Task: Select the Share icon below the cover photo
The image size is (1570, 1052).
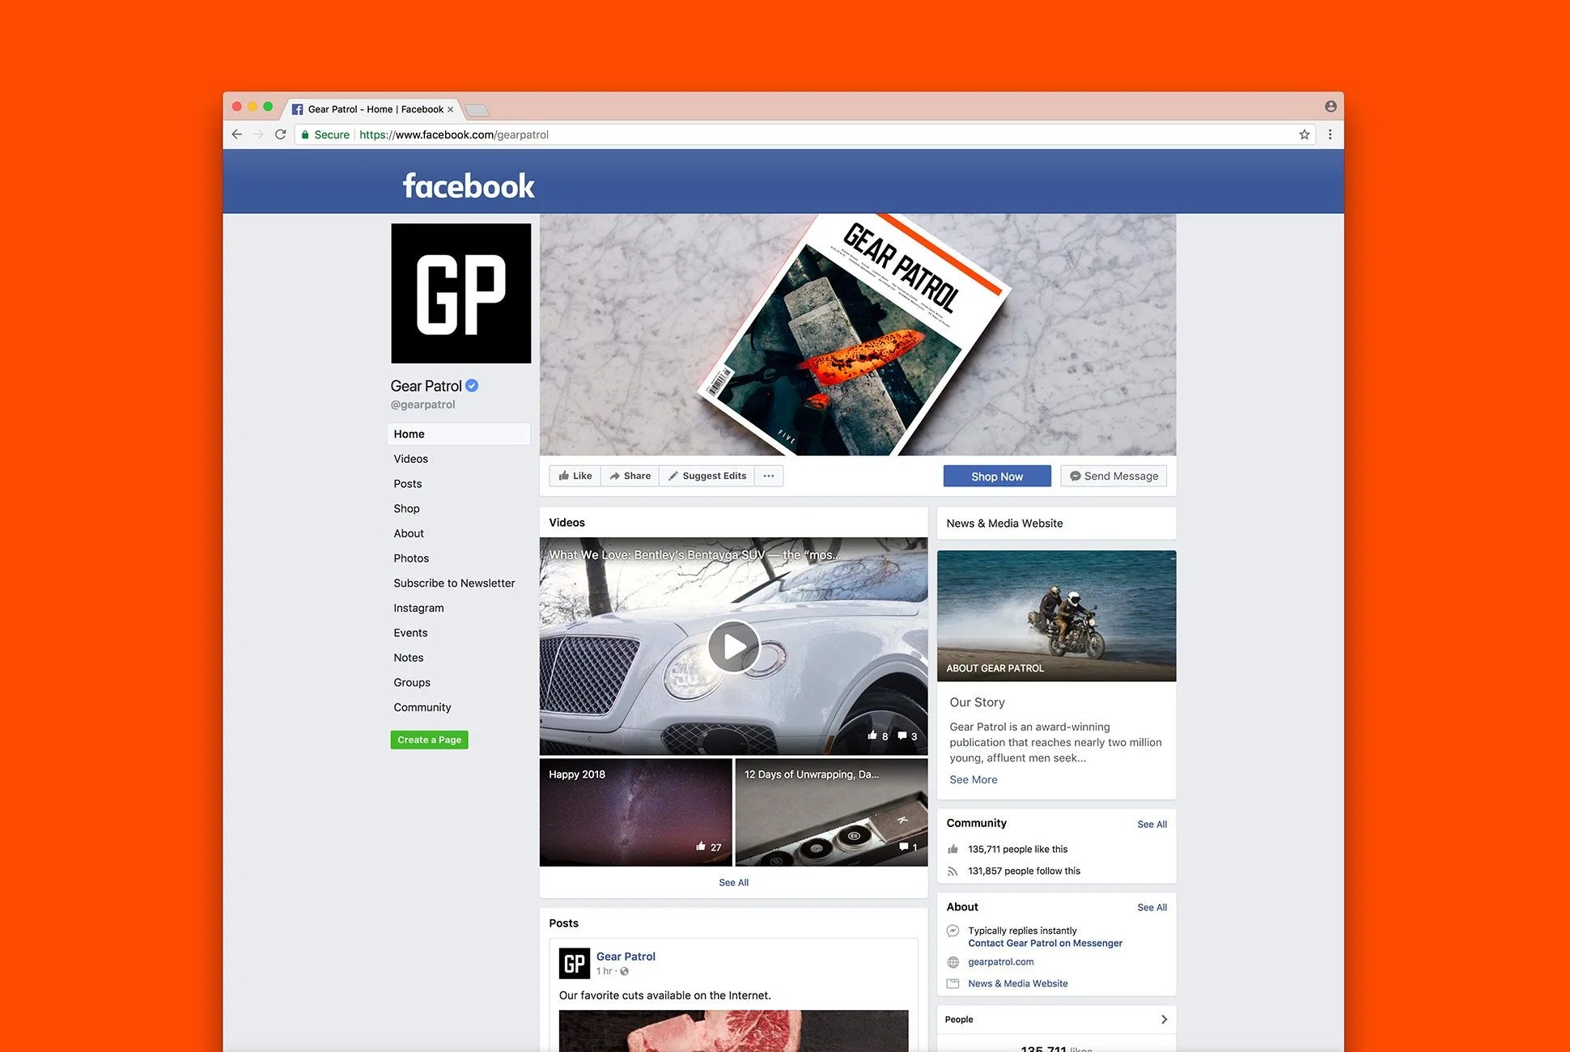Action: 617,475
